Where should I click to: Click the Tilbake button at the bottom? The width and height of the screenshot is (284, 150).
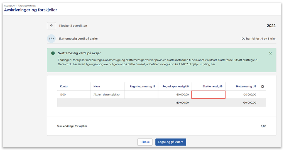pyautogui.click(x=145, y=142)
